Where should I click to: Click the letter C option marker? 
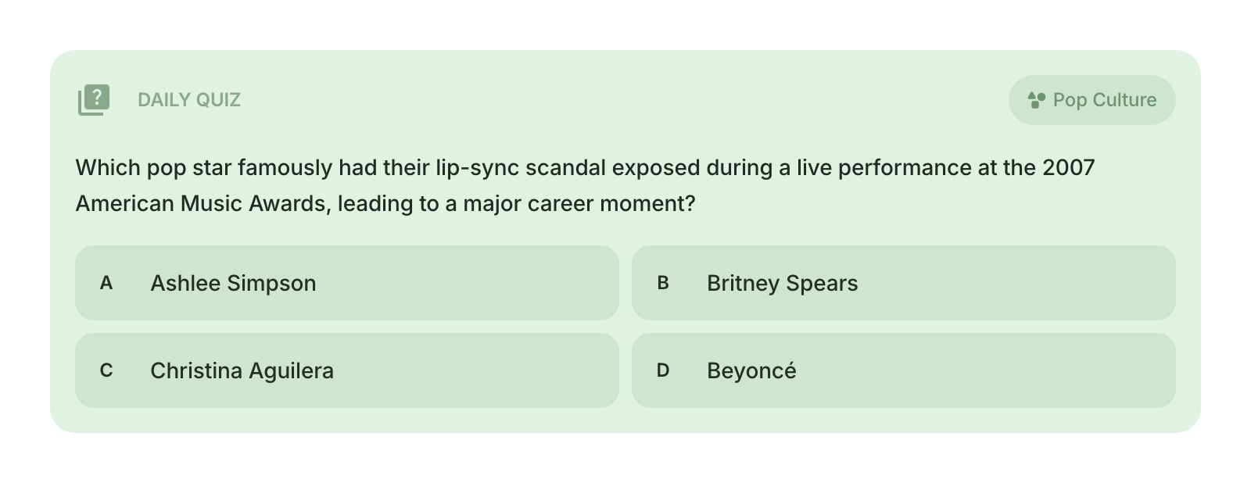(106, 370)
